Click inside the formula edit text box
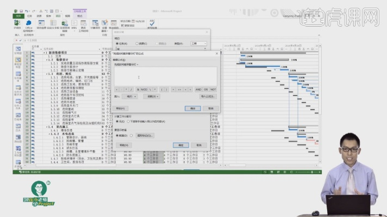387x217 pixels. (165, 75)
